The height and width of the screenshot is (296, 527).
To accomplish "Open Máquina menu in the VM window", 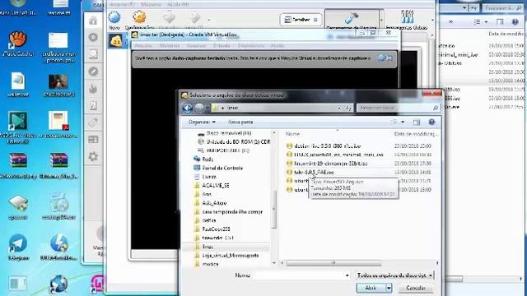I will point(170,46).
